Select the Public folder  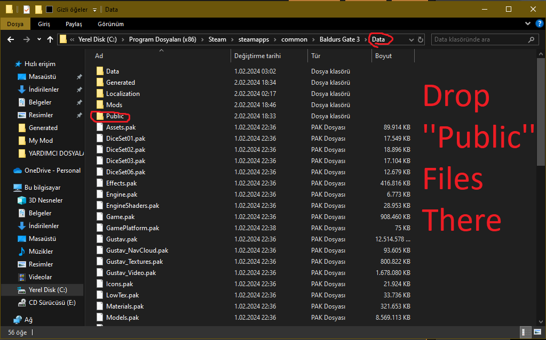115,116
